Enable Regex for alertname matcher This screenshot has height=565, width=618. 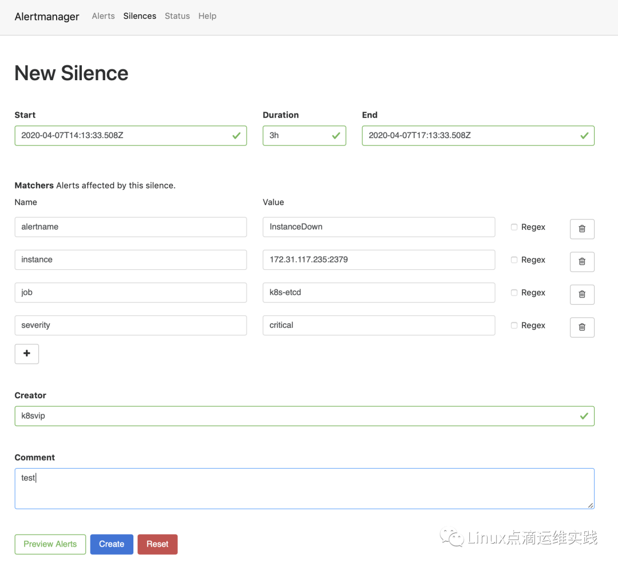pyautogui.click(x=514, y=227)
